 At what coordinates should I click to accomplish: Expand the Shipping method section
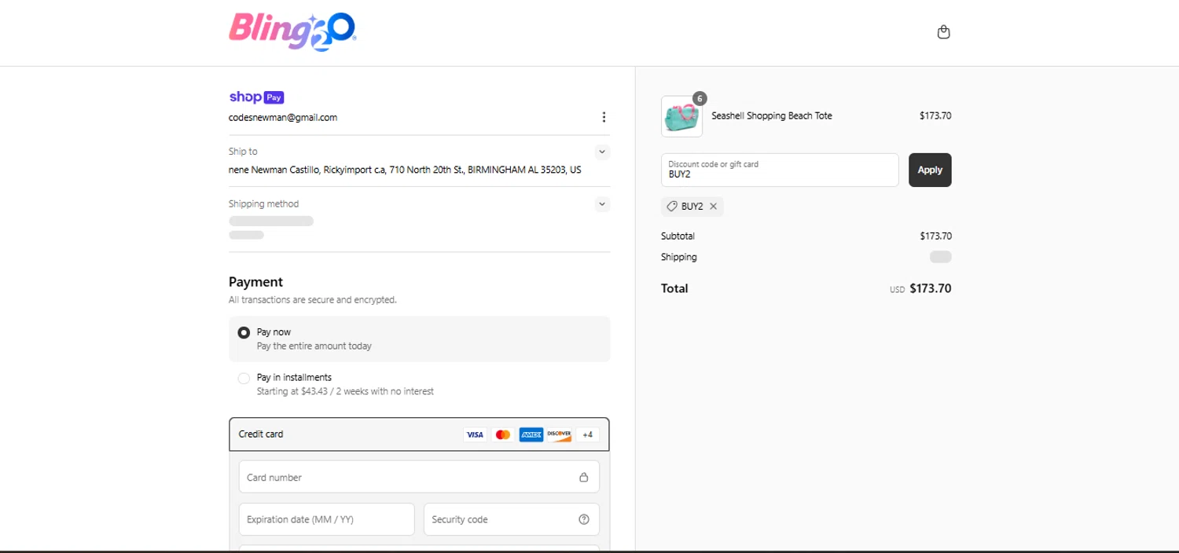tap(602, 204)
